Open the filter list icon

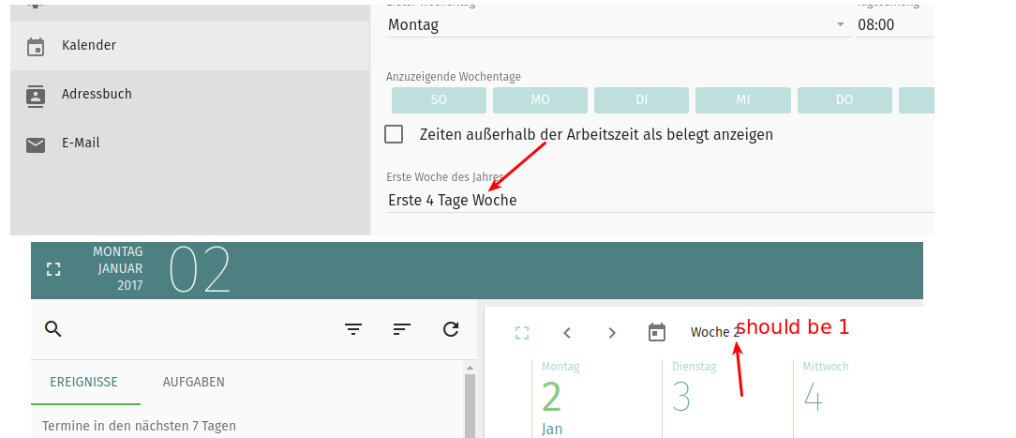353,328
